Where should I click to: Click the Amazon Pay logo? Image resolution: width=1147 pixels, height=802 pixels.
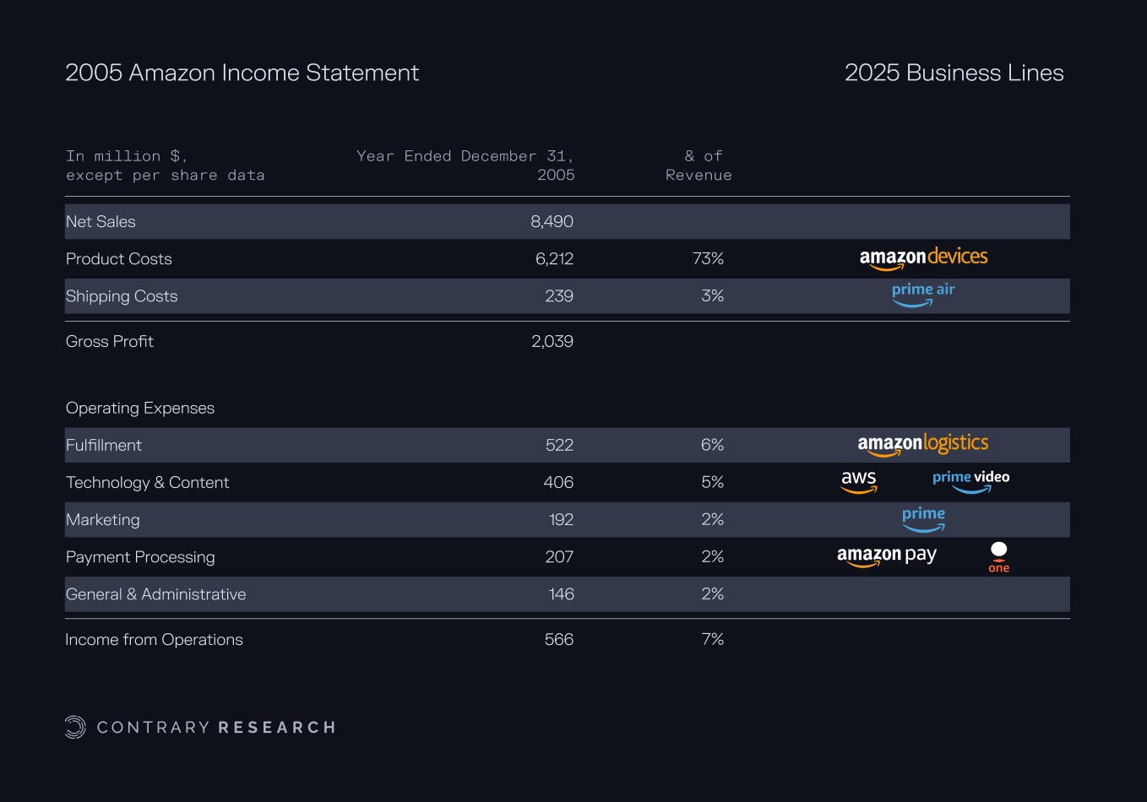click(x=886, y=556)
